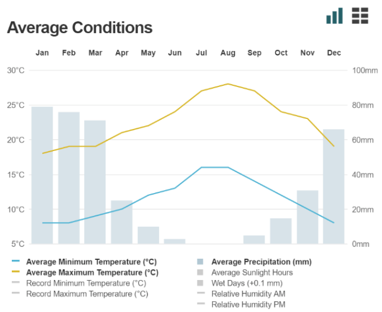
Task: Click the November precipitation bar
Action: click(x=307, y=217)
